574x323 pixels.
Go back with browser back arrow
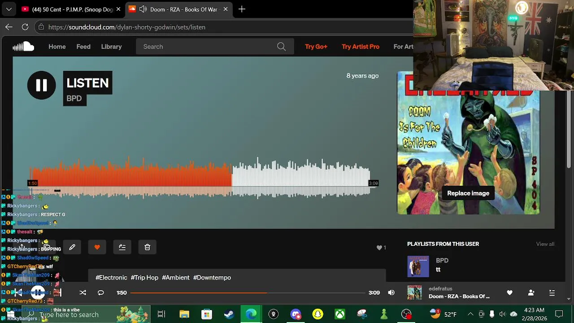click(x=9, y=27)
